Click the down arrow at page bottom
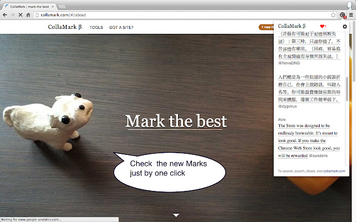 [176, 215]
